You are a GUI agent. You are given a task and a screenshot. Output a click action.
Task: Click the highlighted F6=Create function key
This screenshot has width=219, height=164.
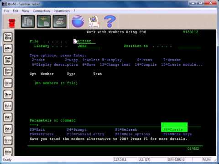coord(174,127)
